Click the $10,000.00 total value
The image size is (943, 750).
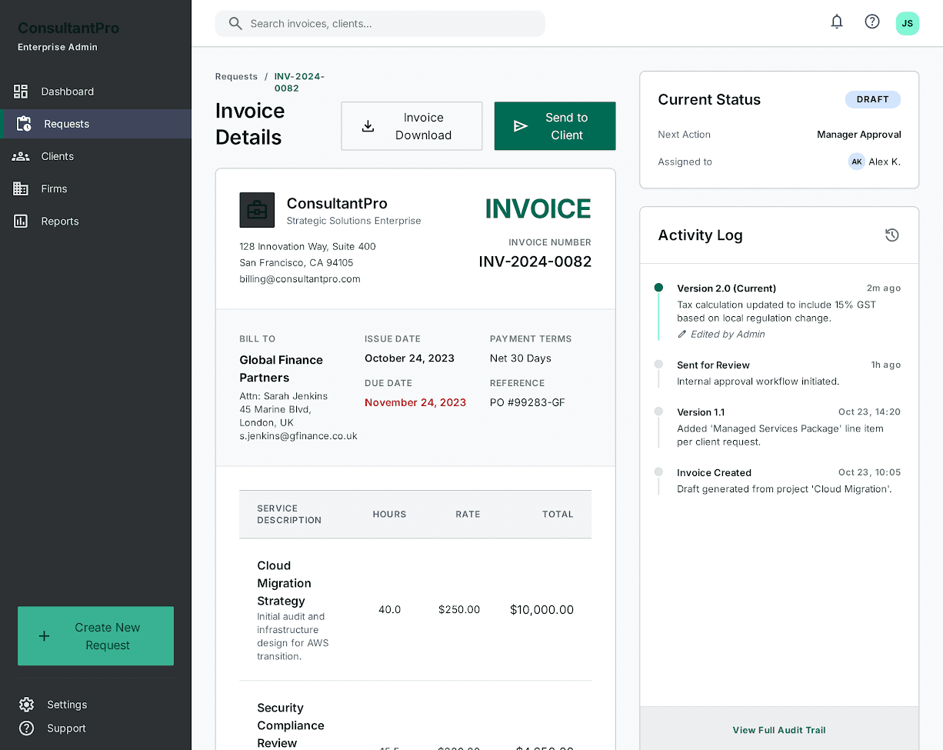point(541,610)
